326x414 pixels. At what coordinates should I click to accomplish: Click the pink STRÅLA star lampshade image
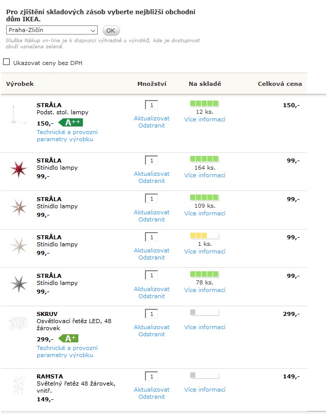(x=18, y=207)
